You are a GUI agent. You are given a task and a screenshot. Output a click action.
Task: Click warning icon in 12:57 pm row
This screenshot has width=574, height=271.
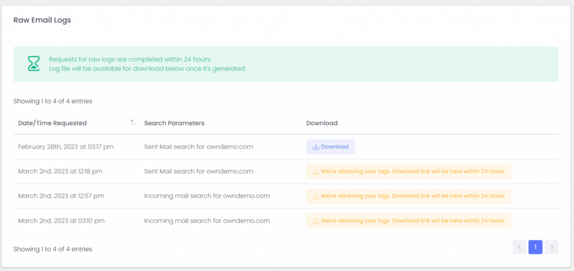[316, 196]
